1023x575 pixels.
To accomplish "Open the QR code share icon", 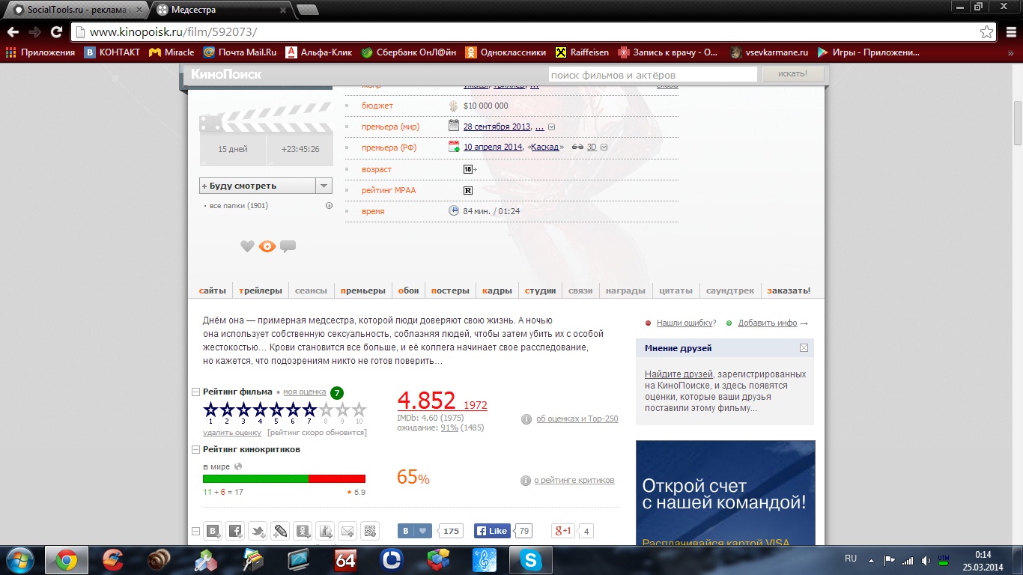I will point(370,531).
